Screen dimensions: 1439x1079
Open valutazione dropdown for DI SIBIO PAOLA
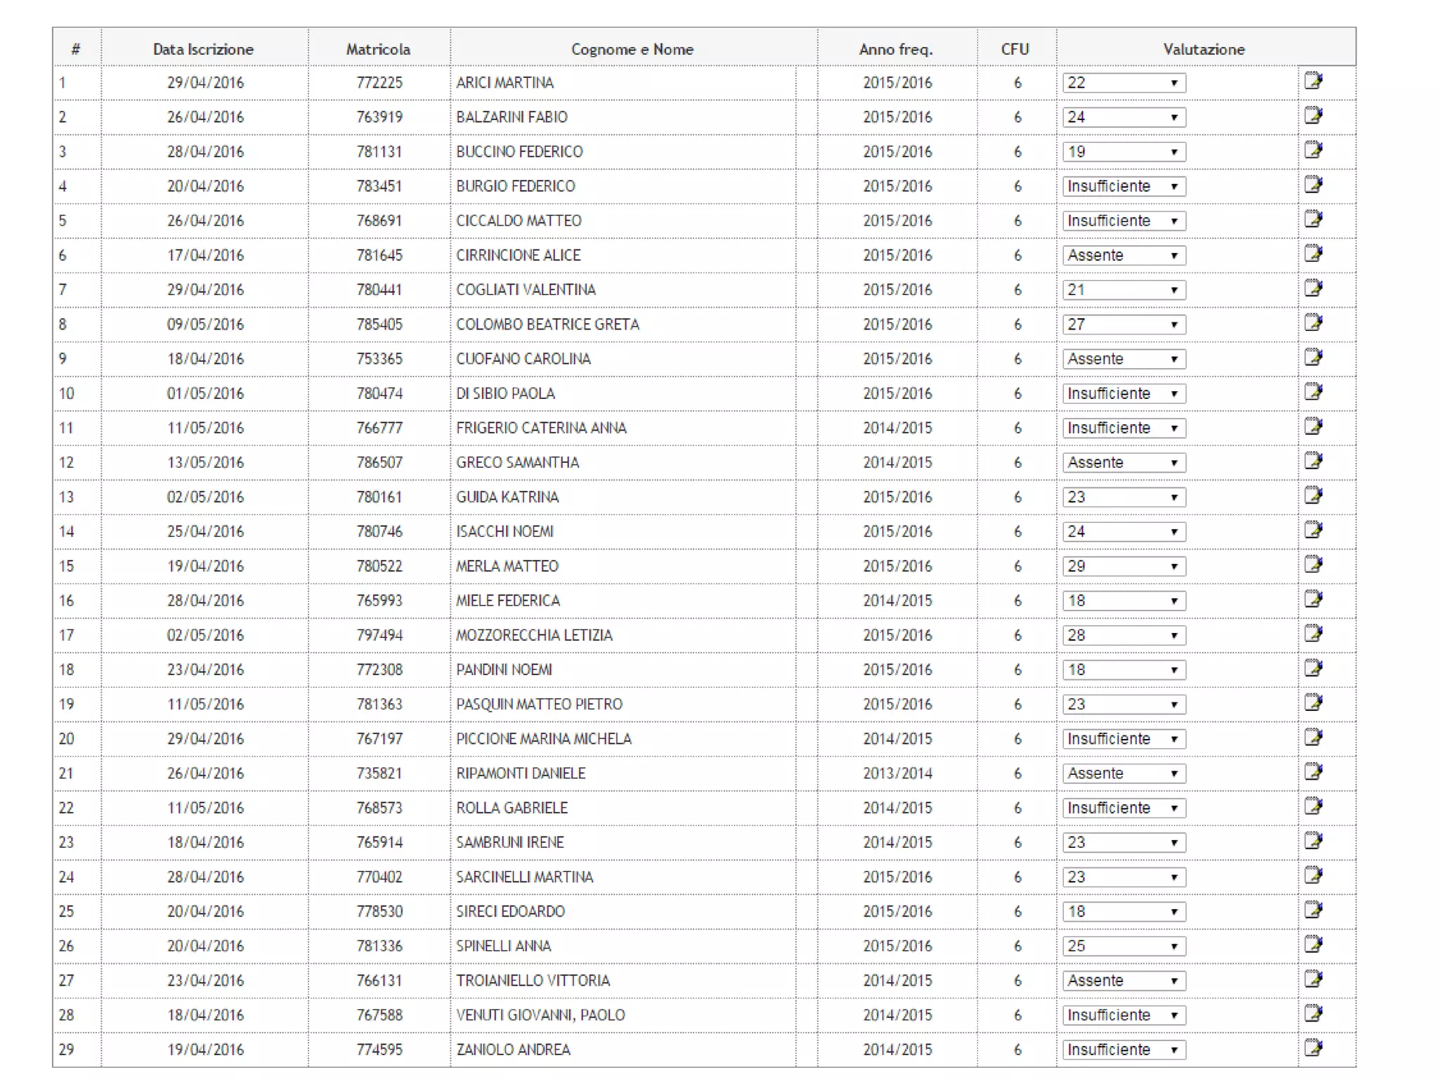click(1124, 393)
